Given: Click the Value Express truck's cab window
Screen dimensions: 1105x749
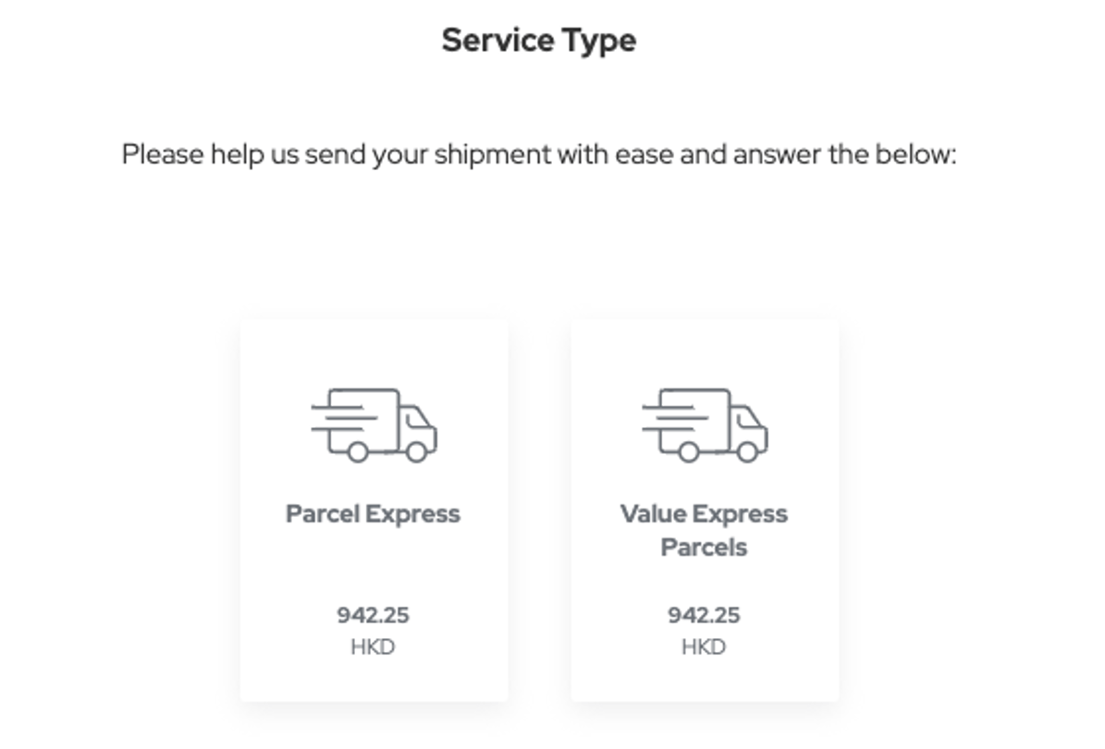Looking at the screenshot, I should tap(748, 418).
